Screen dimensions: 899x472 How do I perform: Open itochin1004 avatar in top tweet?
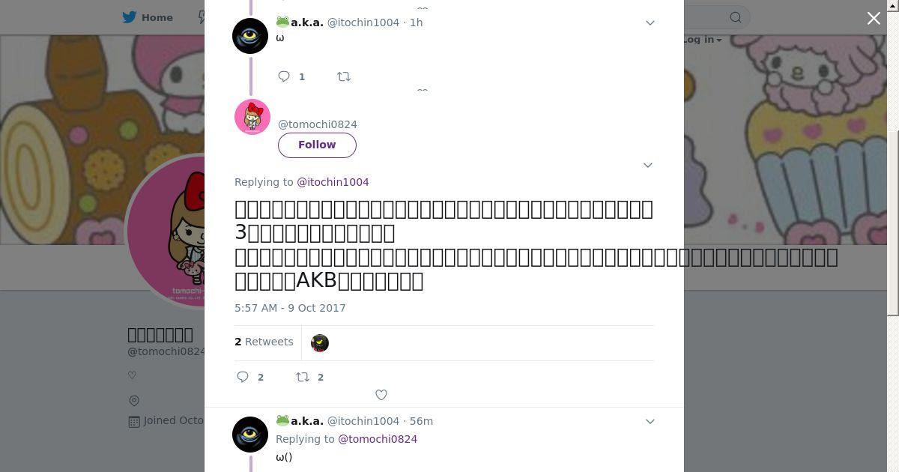point(250,36)
